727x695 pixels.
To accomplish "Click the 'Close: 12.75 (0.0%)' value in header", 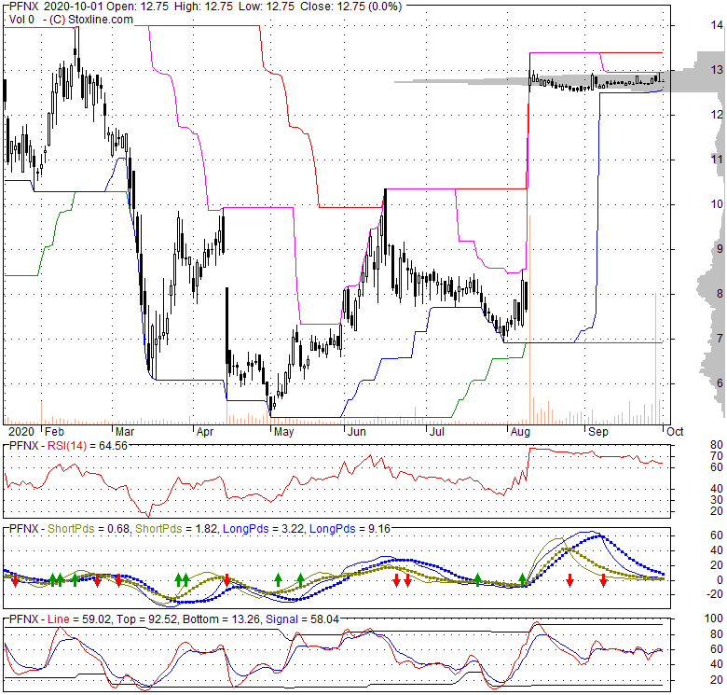I will point(351,7).
